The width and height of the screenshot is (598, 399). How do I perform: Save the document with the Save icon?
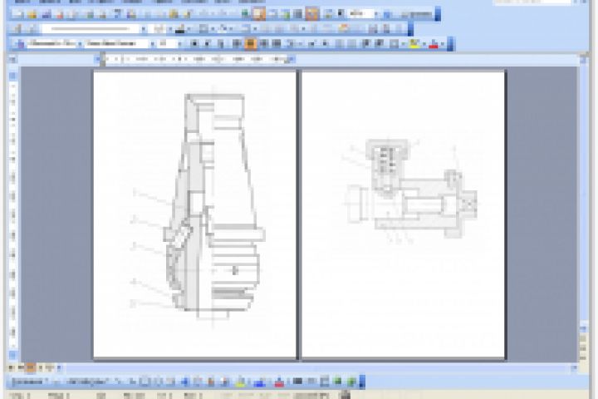(x=47, y=14)
